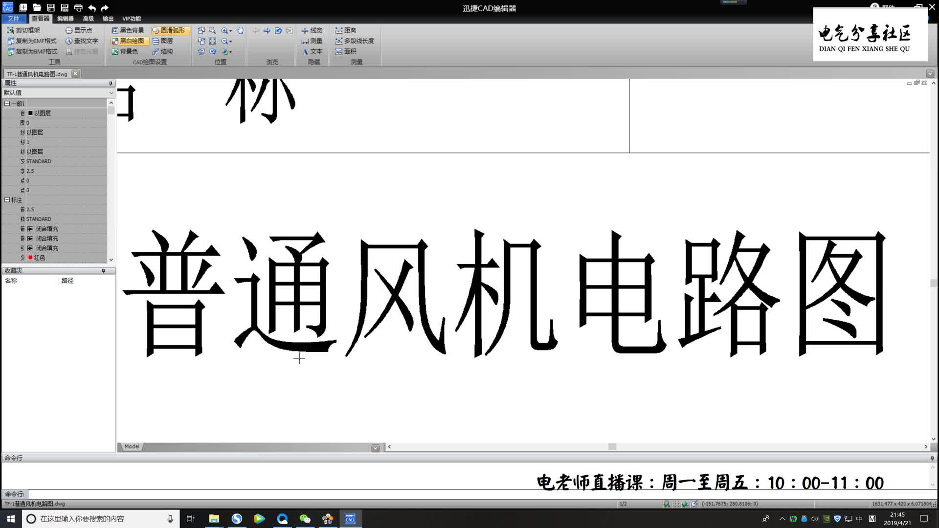Click the 命令行 command line input field
Screen dimensions: 939x528
pos(479,494)
